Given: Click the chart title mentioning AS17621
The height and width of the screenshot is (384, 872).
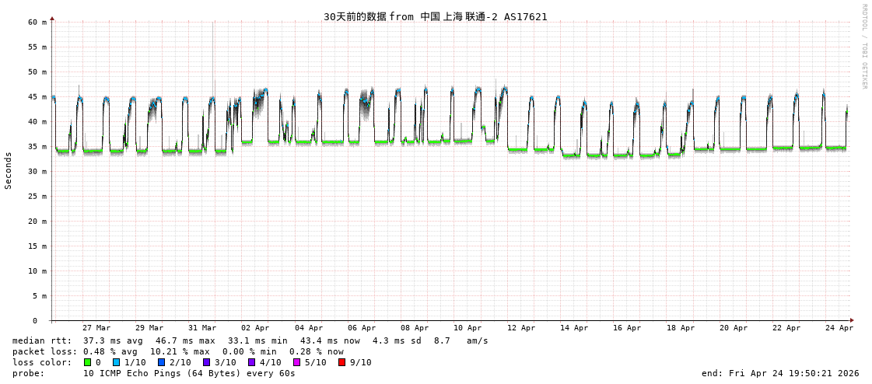Looking at the screenshot, I should pyautogui.click(x=435, y=16).
